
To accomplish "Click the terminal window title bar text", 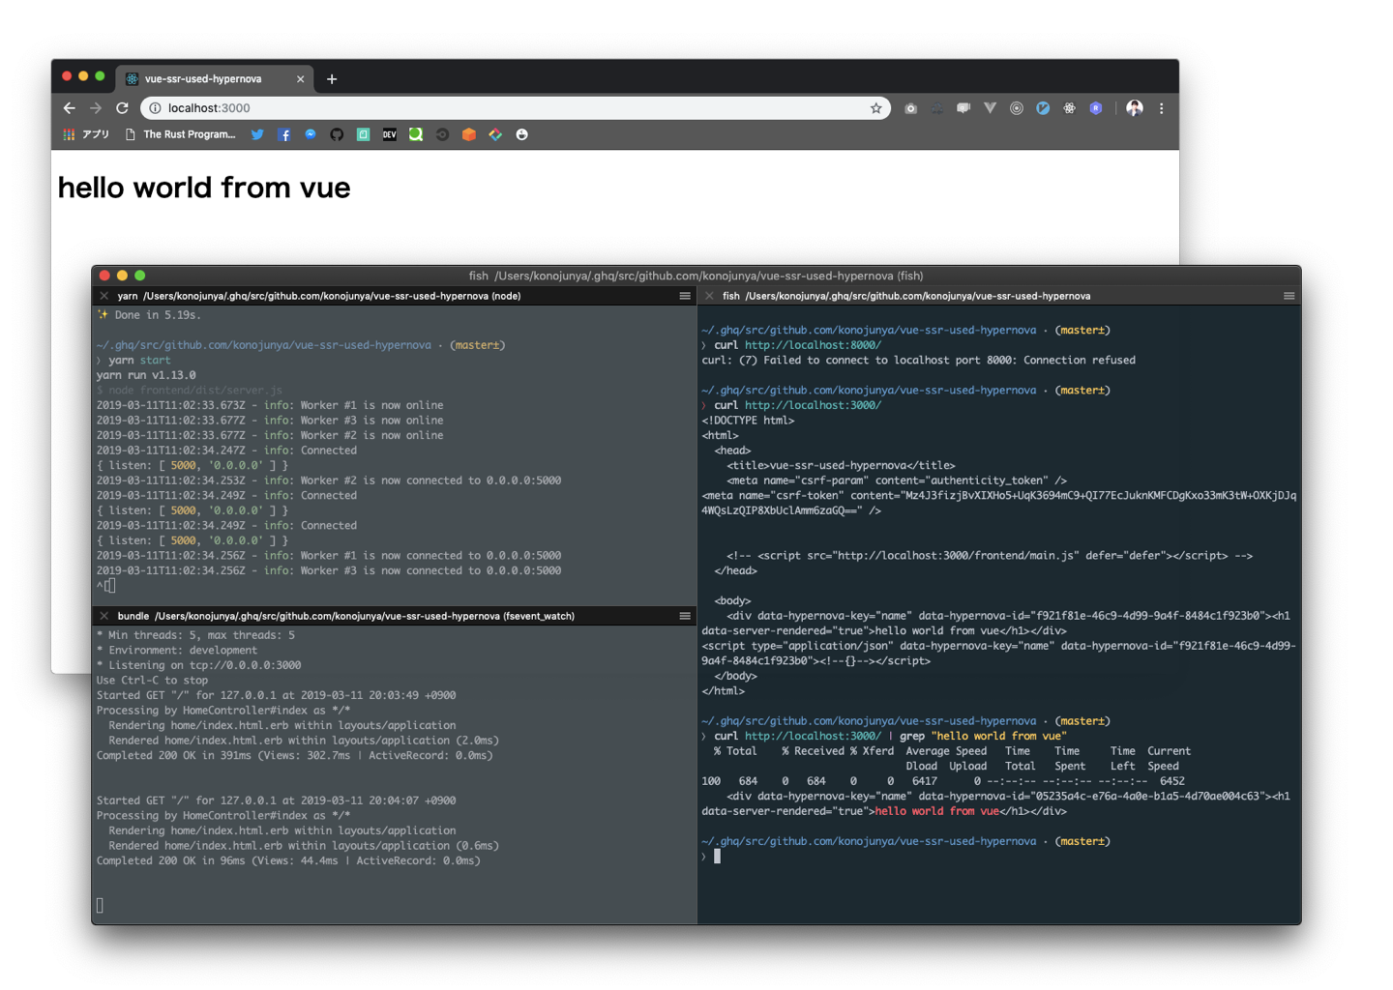I will point(696,276).
